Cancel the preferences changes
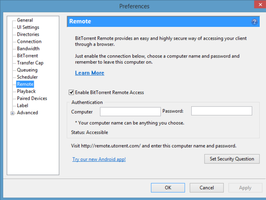Screen dimensions: 266x200 (207, 188)
